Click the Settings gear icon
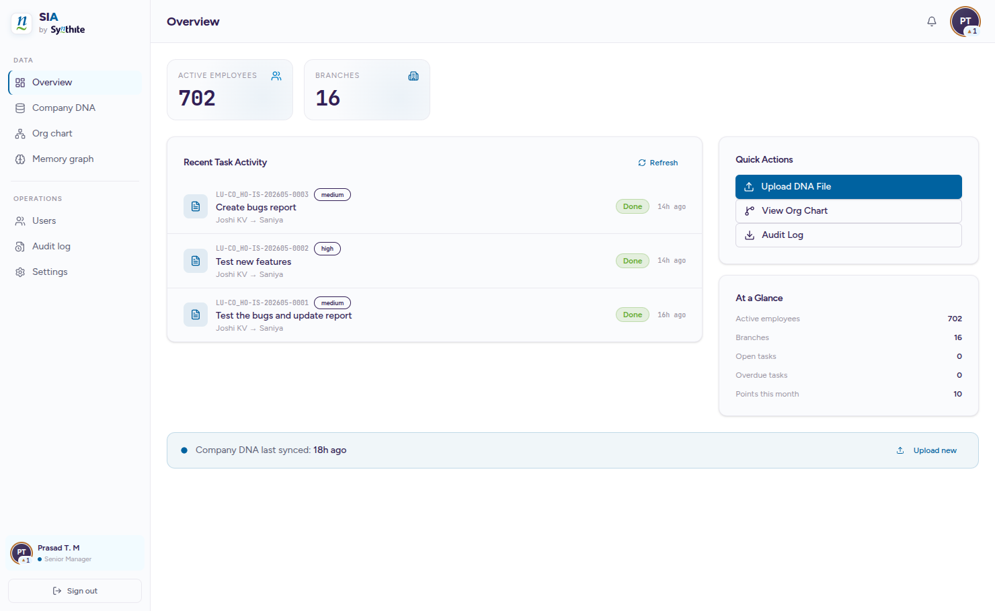This screenshot has height=611, width=995. point(20,272)
